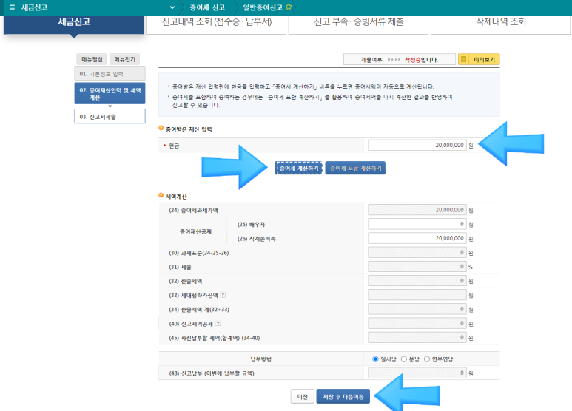
Task: Click the (30) 과세표준 field
Action: 417,253
